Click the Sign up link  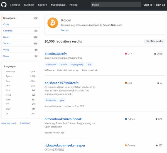coord(160,5)
